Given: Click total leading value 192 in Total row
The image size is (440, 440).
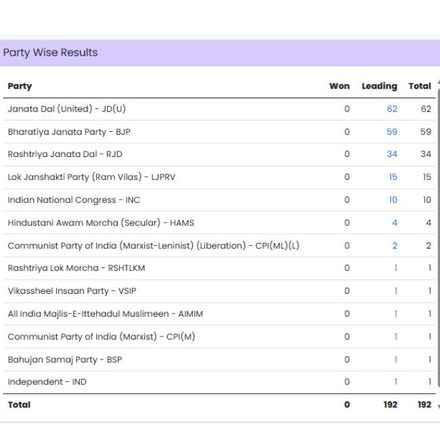Looking at the screenshot, I should pos(391,405).
